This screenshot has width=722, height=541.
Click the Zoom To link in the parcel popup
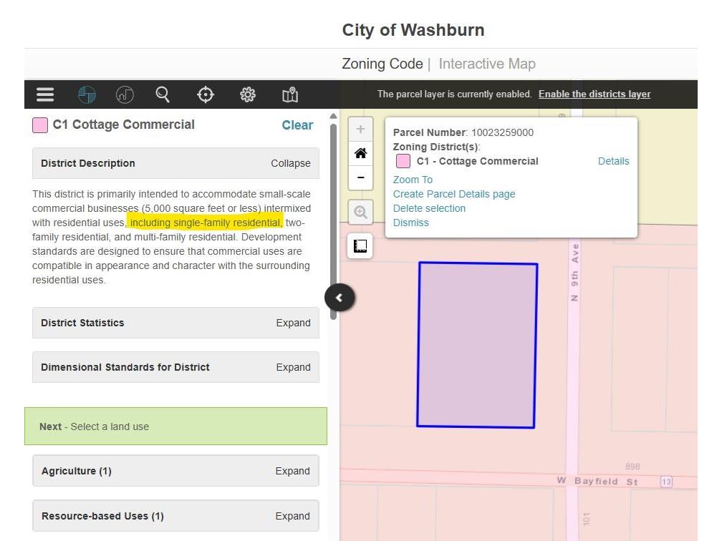coord(413,180)
